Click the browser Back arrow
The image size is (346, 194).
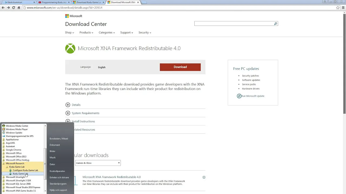pyautogui.click(x=3, y=8)
